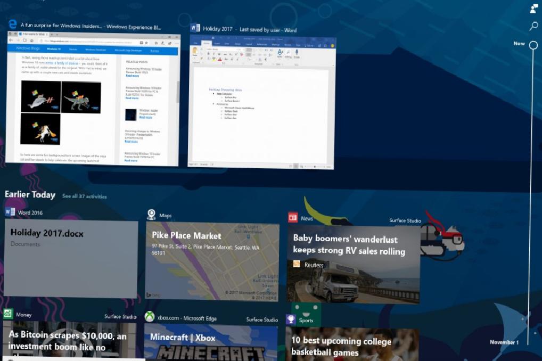Open the File tab in the Word window
This screenshot has width=542, height=361.
point(195,43)
